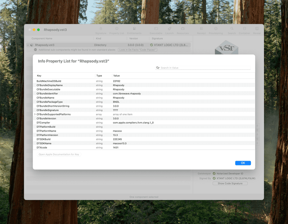
Task: Select the DTPlatformVersion key
Action: click(47, 135)
